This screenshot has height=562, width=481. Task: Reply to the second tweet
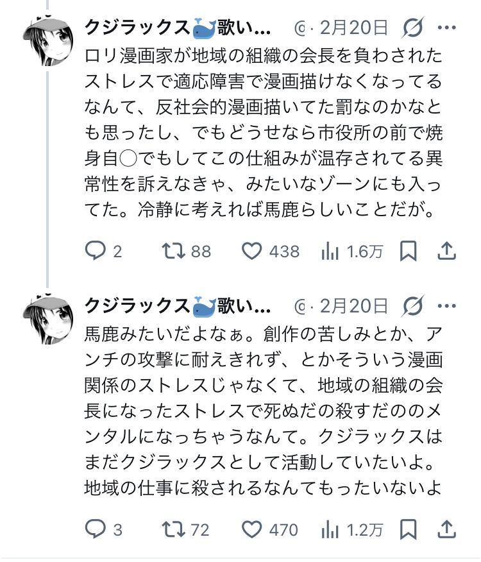point(95,529)
